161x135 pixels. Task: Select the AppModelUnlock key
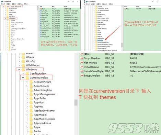pyautogui.click(x=44, y=119)
